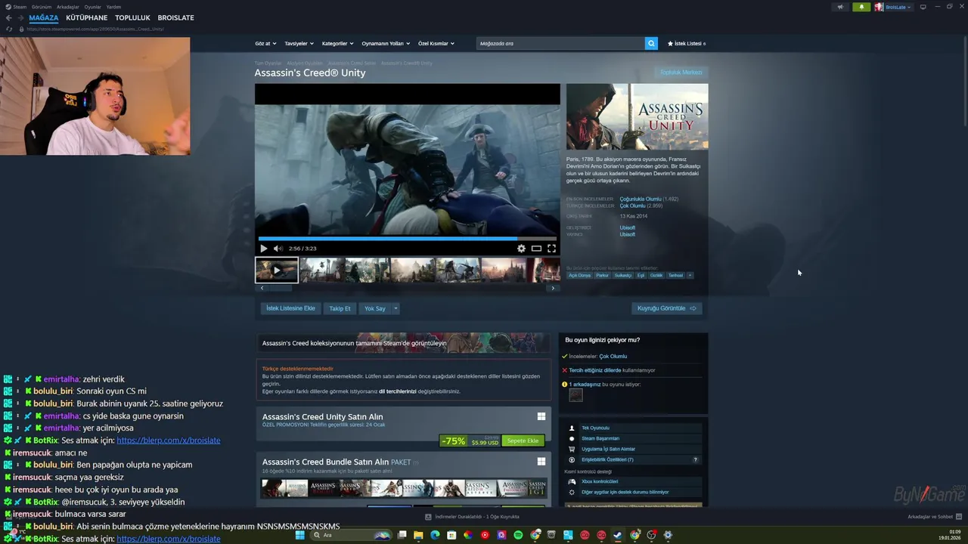Open Çoğunlukla Olumlu recent reviews link

click(x=640, y=199)
